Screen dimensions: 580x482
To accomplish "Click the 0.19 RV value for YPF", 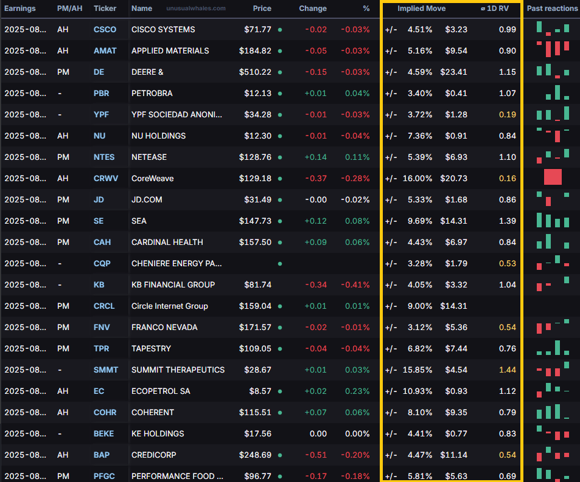I will click(508, 114).
